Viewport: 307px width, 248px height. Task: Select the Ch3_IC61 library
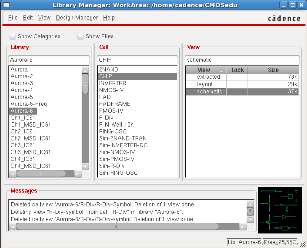point(23,145)
